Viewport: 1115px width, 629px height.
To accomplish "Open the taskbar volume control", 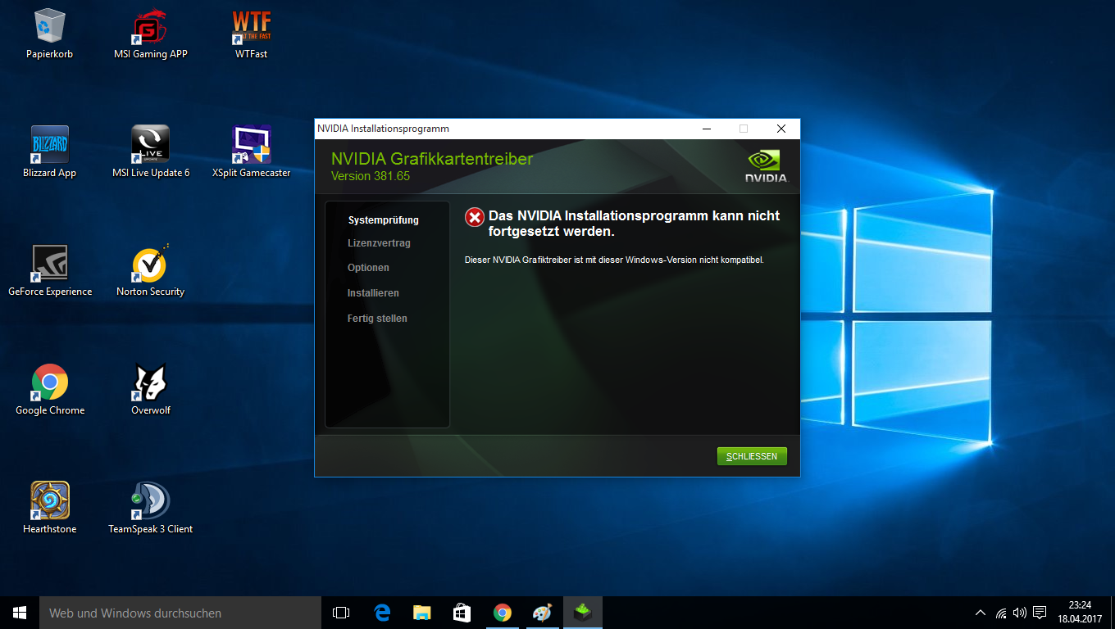I will tap(1020, 613).
